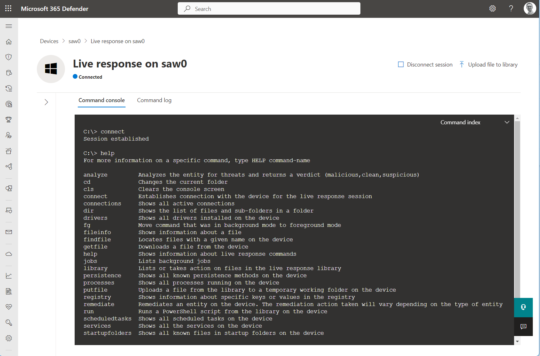540x356 pixels.
Task: Click the Microsoft 365 Defender title
Action: [x=55, y=9]
